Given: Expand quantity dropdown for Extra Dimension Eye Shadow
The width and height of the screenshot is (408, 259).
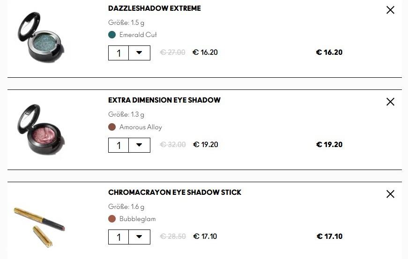Looking at the screenshot, I should 139,145.
